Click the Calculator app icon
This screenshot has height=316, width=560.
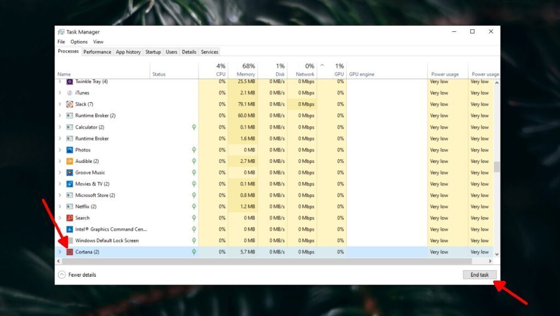(70, 127)
